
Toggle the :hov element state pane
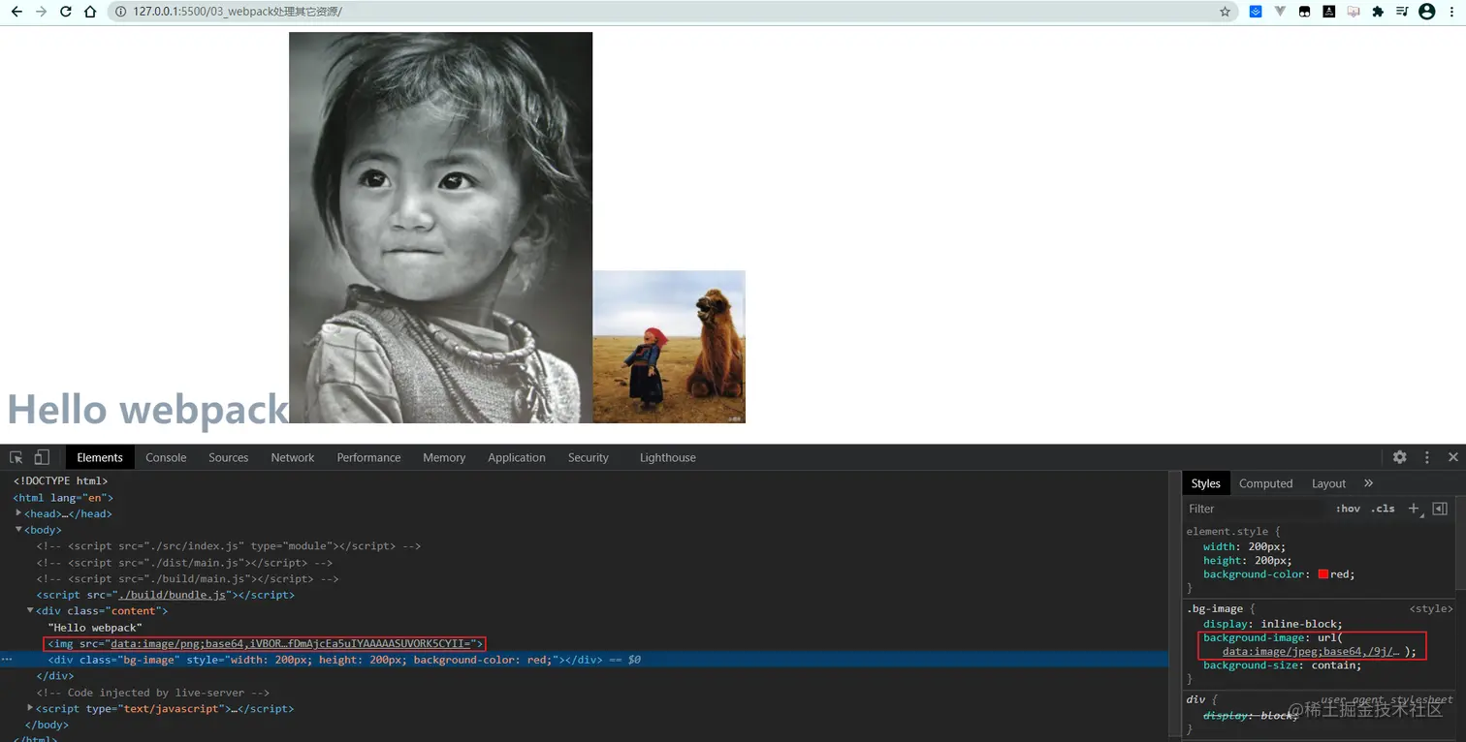point(1348,508)
